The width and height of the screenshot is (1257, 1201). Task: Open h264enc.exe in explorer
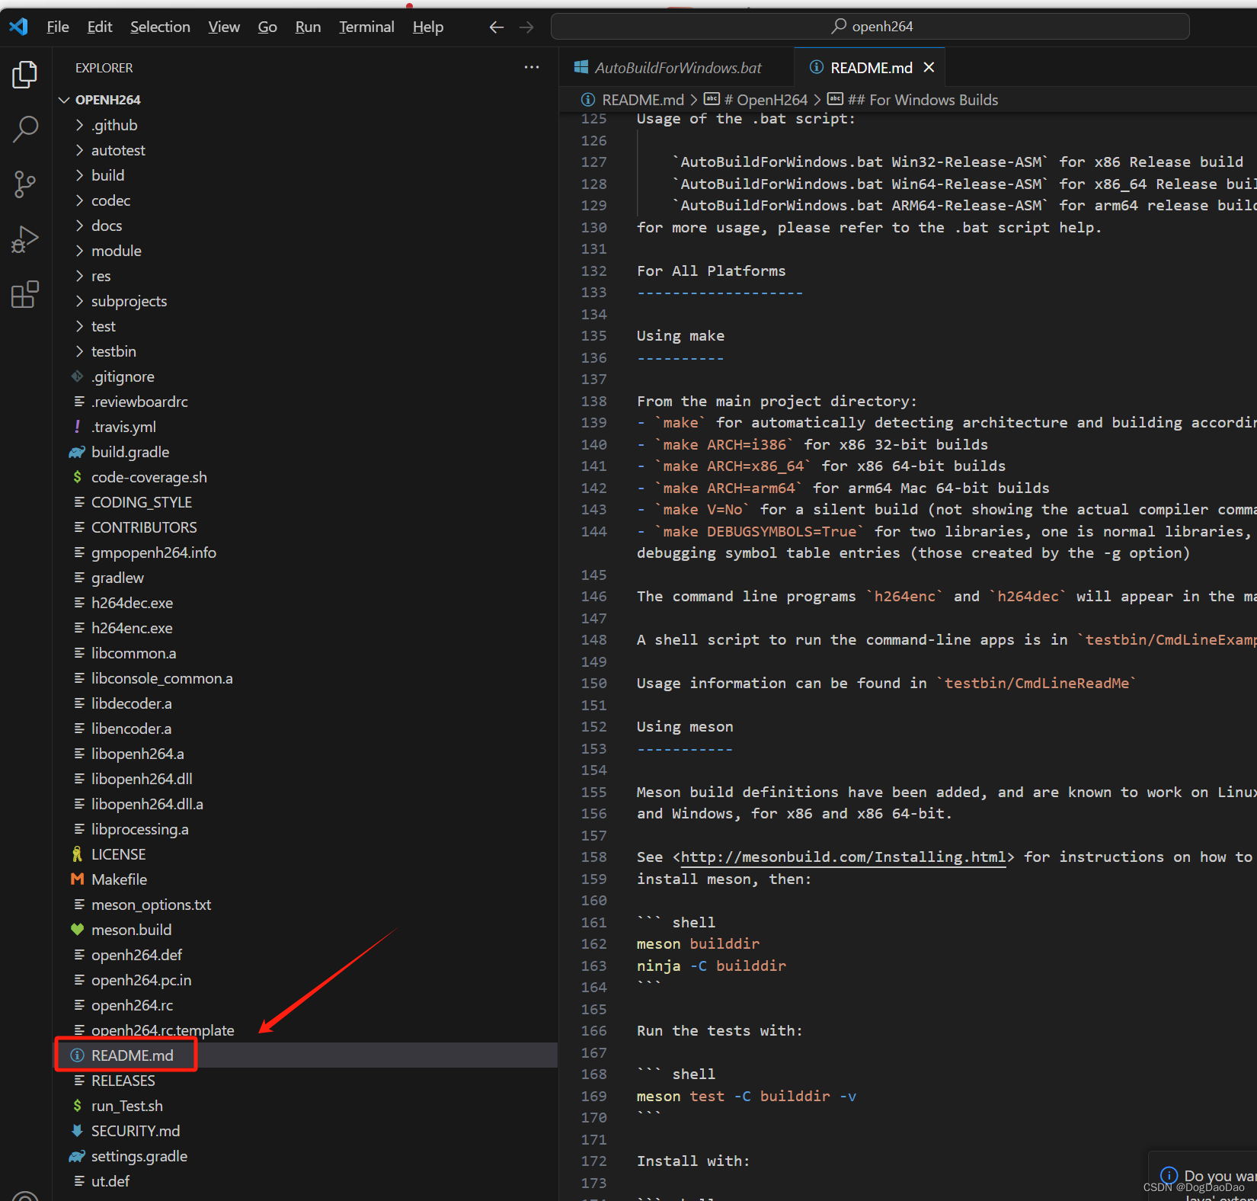click(x=132, y=628)
